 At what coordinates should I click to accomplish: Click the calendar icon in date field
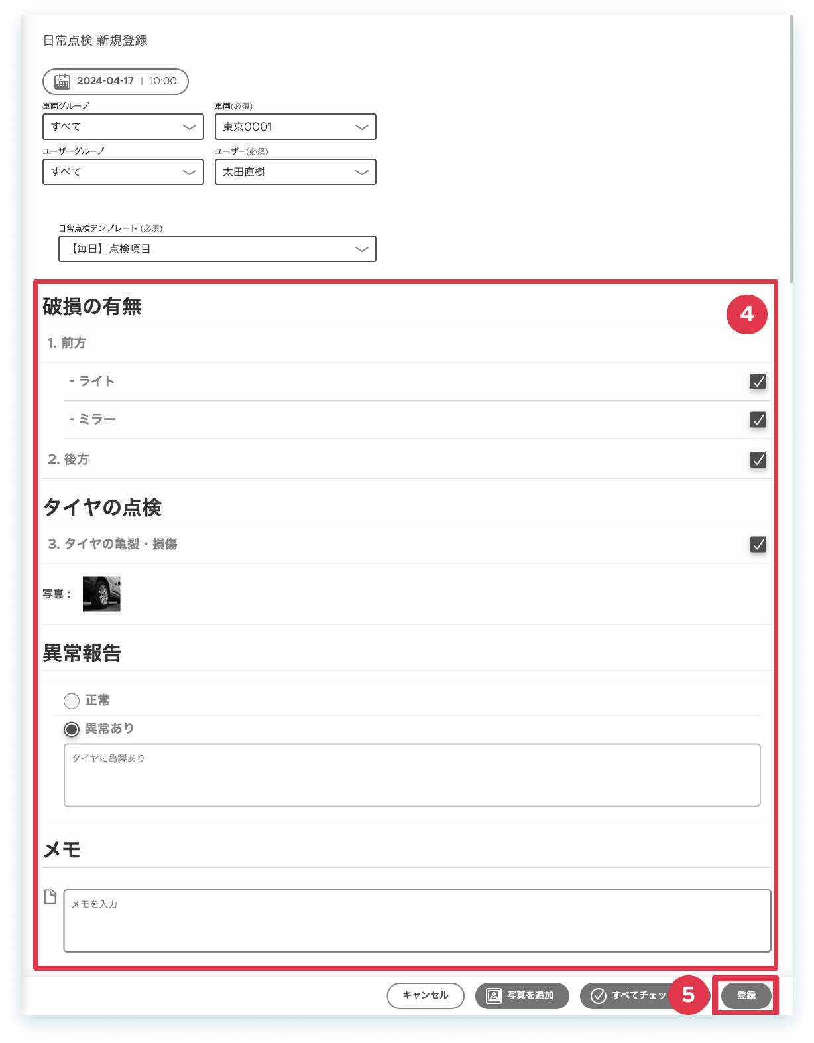pos(62,82)
